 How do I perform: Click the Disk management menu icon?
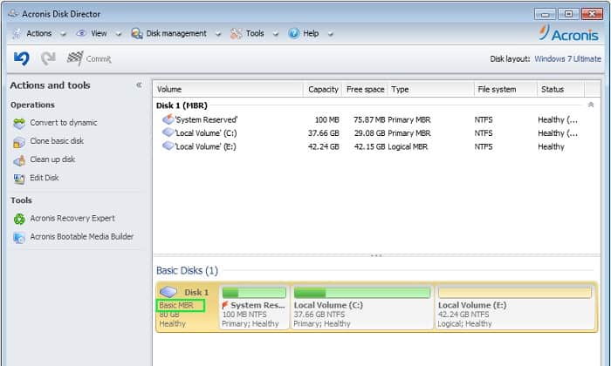[137, 34]
